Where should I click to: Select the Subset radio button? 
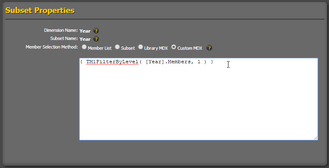click(x=117, y=47)
